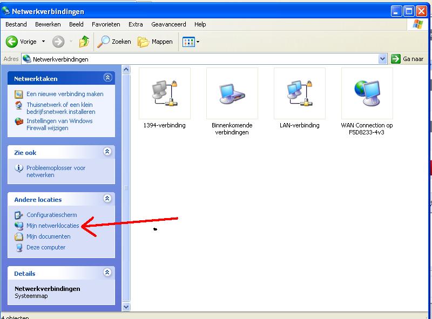
Task: Collapse the Details panel
Action: [x=107, y=273]
